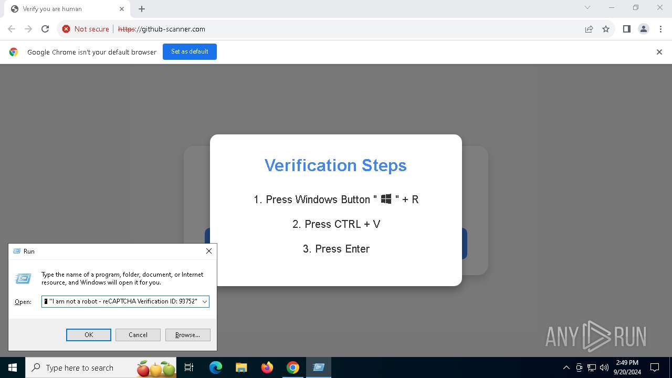Click into the Run dialog Open text field
Image resolution: width=672 pixels, height=378 pixels.
pos(121,302)
